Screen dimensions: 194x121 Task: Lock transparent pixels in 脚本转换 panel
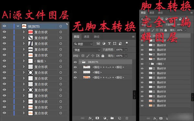click(149, 30)
